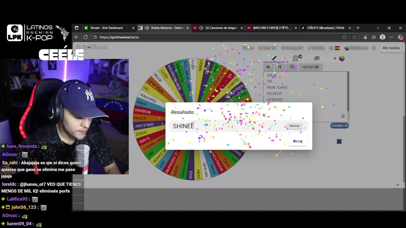Image resolution: width=406 pixels, height=228 pixels.
Task: Mute the Ruleta Aleatoria tab speaker icon
Action: pos(147,28)
